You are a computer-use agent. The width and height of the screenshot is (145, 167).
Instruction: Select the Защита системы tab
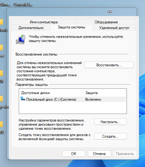[71, 27]
